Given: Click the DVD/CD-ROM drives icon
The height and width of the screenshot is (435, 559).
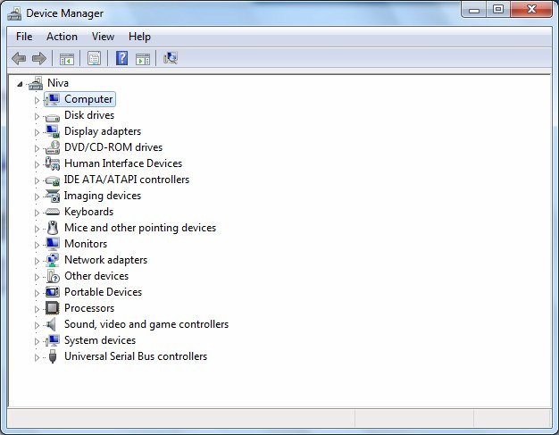Looking at the screenshot, I should tap(53, 147).
